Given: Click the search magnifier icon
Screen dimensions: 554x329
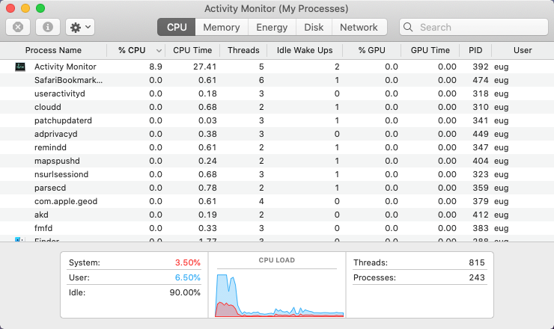Looking at the screenshot, I should coord(408,27).
